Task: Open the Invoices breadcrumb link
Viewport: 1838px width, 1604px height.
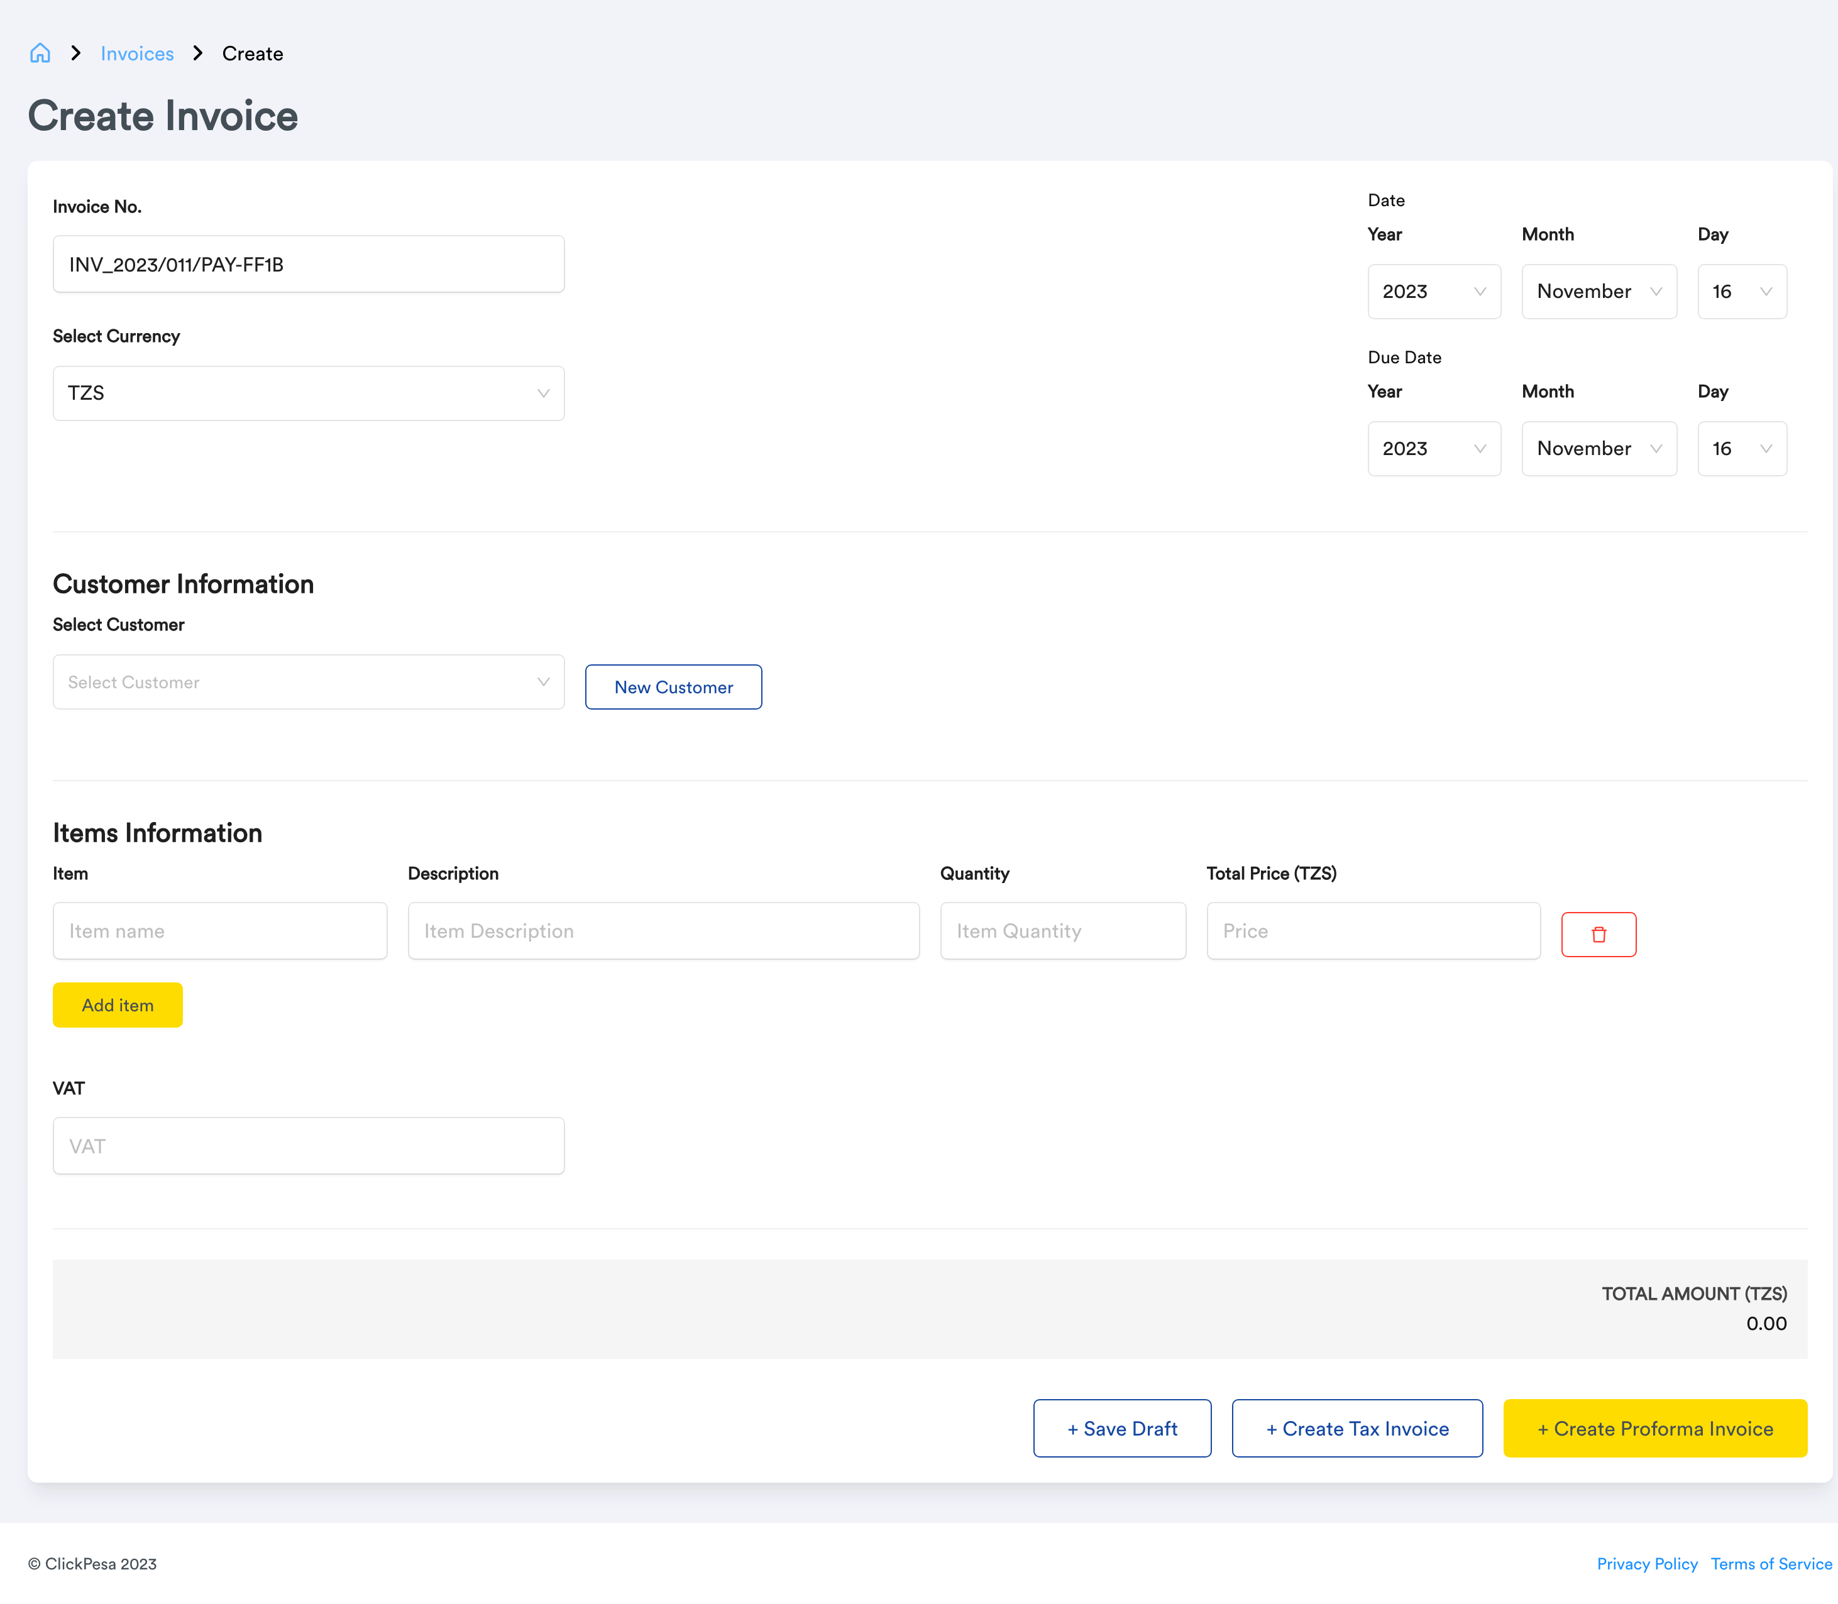Action: coord(137,53)
